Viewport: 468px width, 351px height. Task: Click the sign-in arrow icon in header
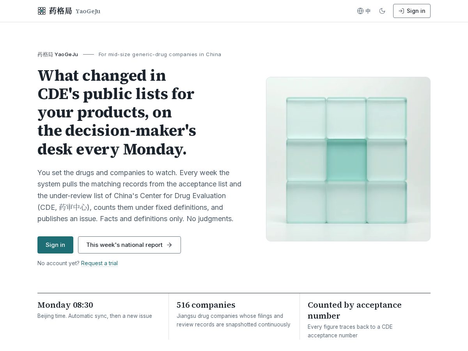pyautogui.click(x=401, y=11)
